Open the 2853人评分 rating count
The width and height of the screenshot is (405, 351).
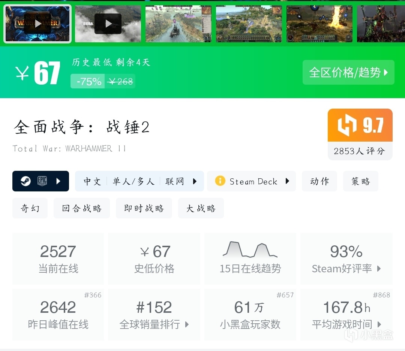click(x=360, y=151)
